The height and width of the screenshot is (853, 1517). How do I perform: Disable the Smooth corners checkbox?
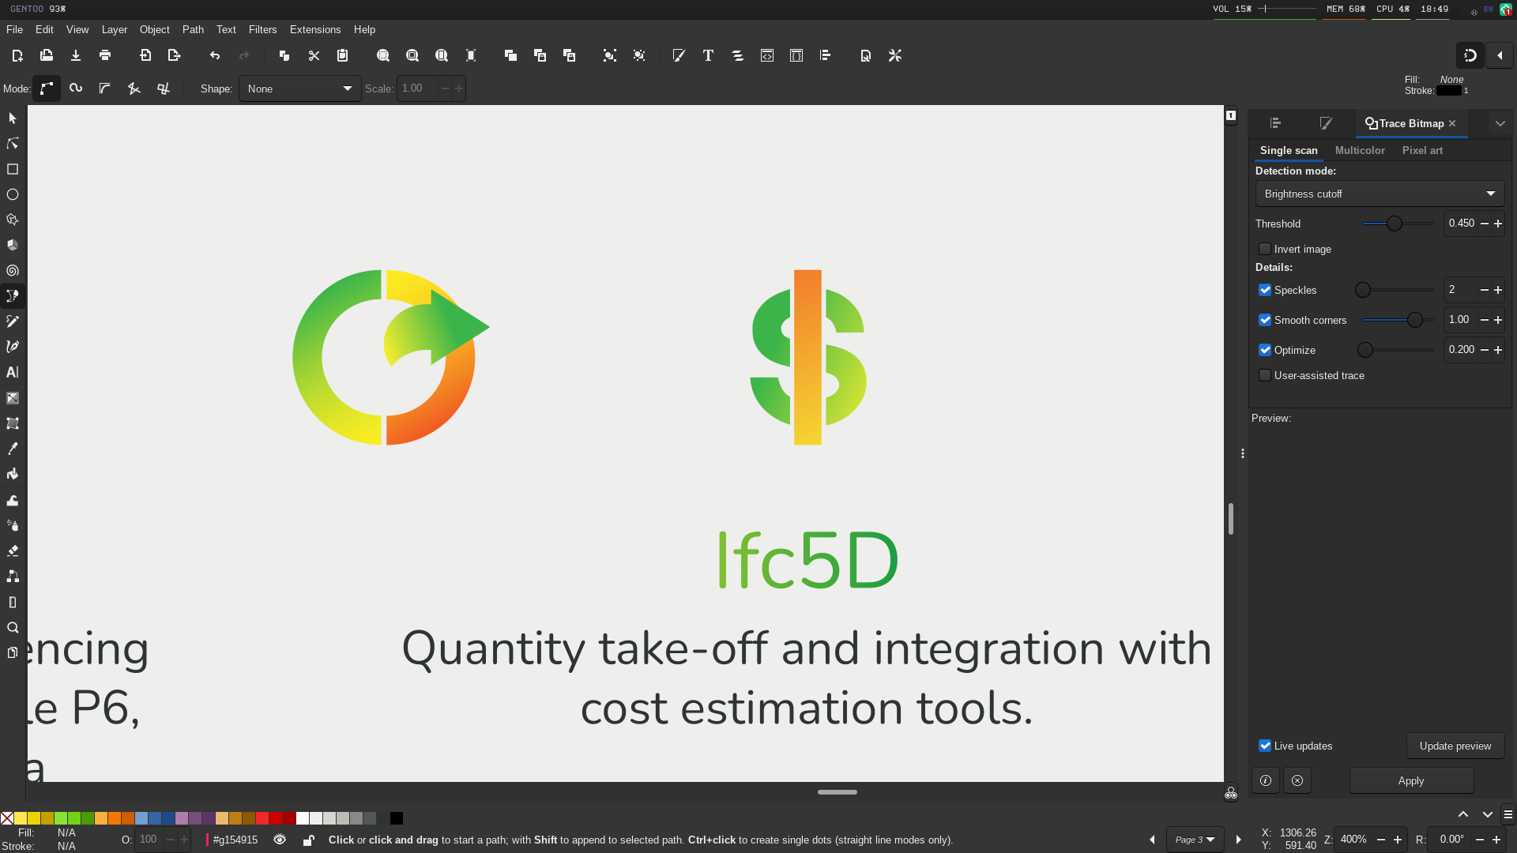pyautogui.click(x=1265, y=320)
